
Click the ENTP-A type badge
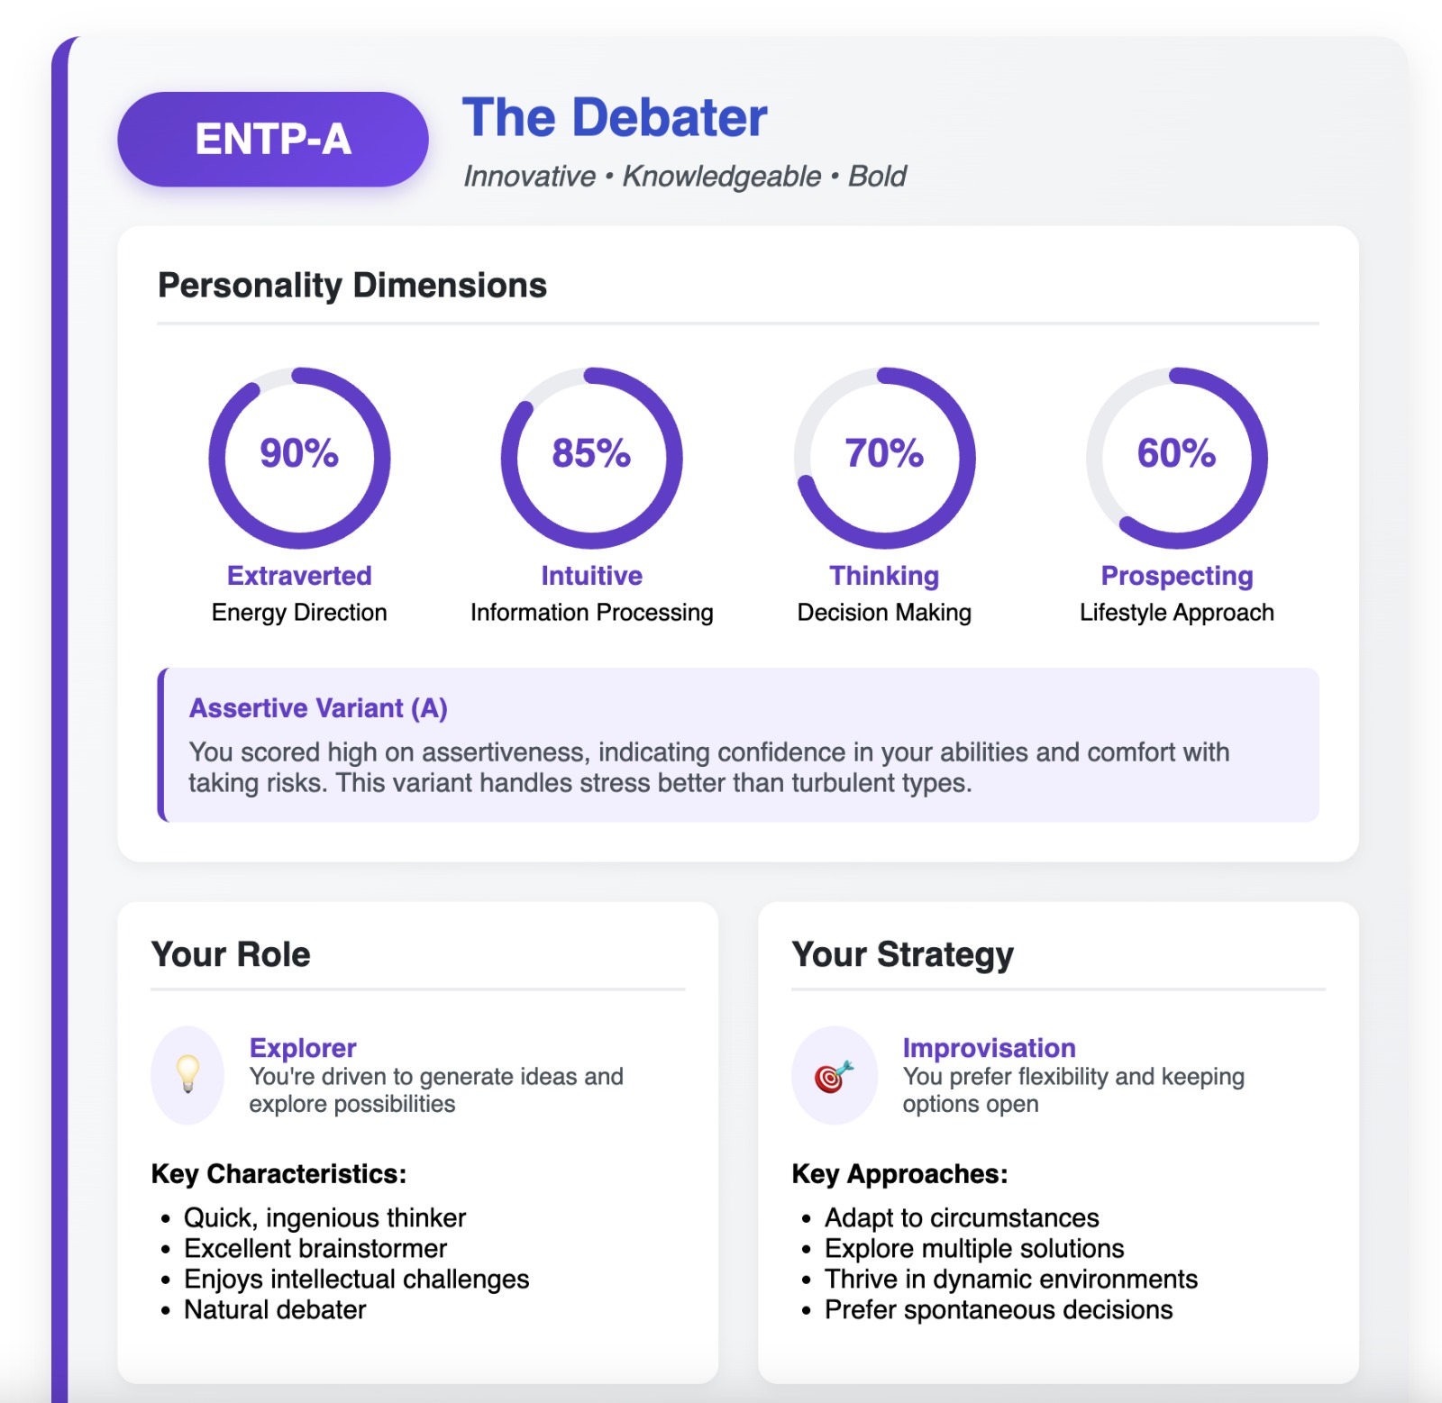click(272, 140)
